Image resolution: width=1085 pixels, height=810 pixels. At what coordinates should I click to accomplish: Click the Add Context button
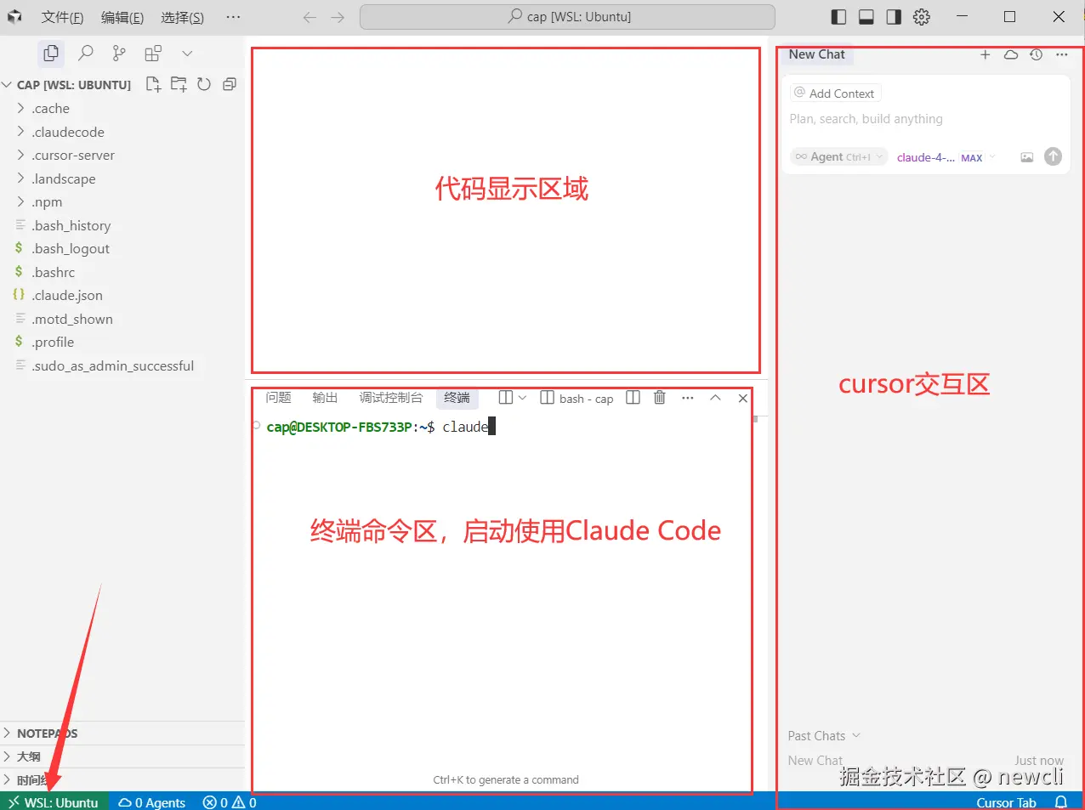click(835, 93)
